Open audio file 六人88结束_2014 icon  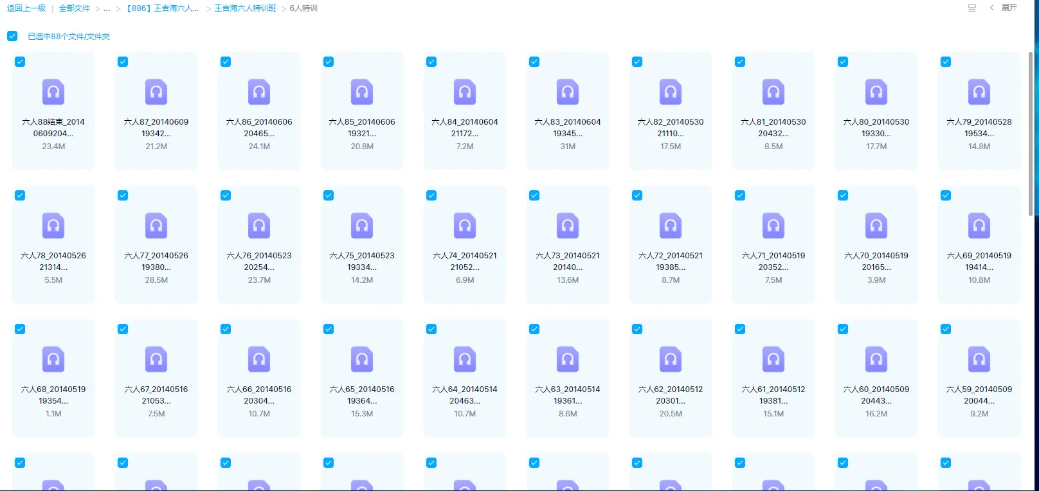point(53,92)
